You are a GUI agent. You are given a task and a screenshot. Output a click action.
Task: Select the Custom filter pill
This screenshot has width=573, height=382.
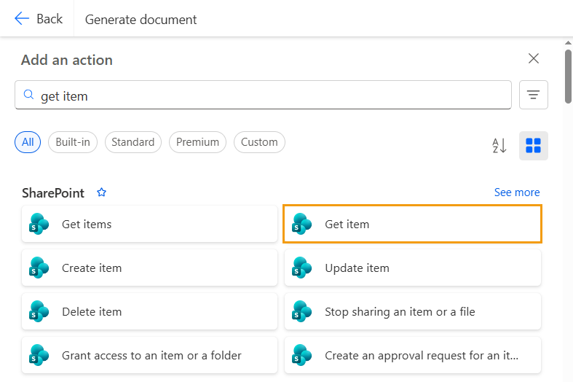[259, 142]
